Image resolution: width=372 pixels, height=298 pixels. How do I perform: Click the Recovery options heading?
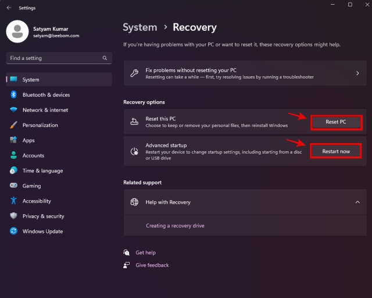(144, 102)
